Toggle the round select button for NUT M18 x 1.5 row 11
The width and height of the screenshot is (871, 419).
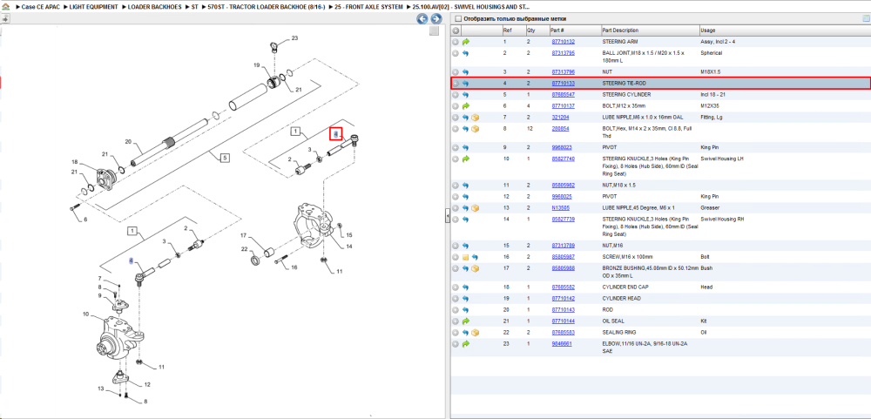point(456,185)
